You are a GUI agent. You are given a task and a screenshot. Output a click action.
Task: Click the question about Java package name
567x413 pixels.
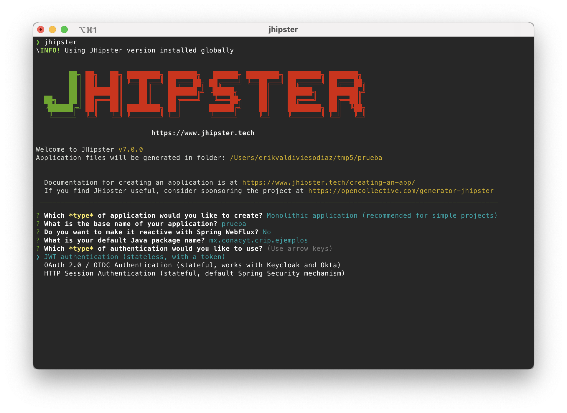(124, 240)
